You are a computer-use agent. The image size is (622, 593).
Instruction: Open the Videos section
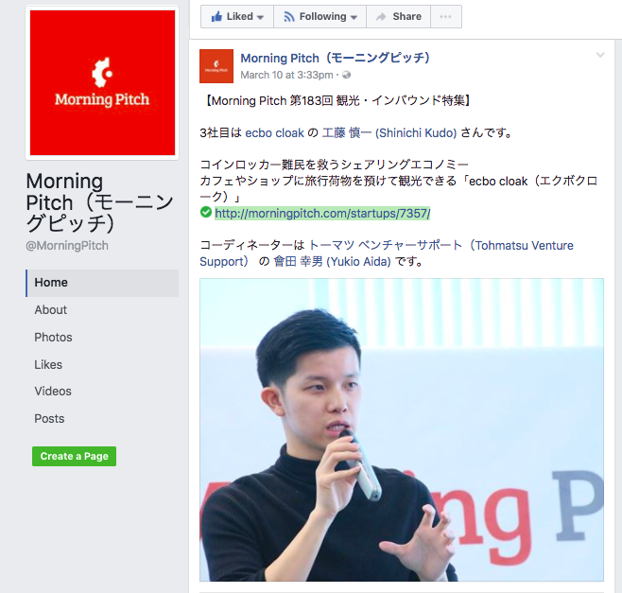[53, 392]
